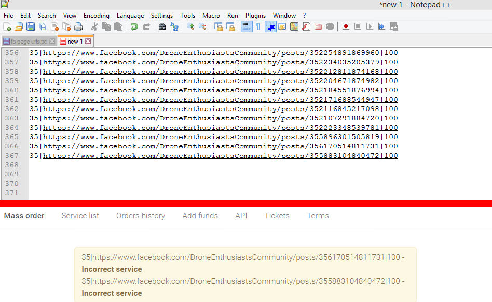Screen dimensions: 492x302
Task: Toggle Show All Characters pilcrow icon
Action: point(258,26)
